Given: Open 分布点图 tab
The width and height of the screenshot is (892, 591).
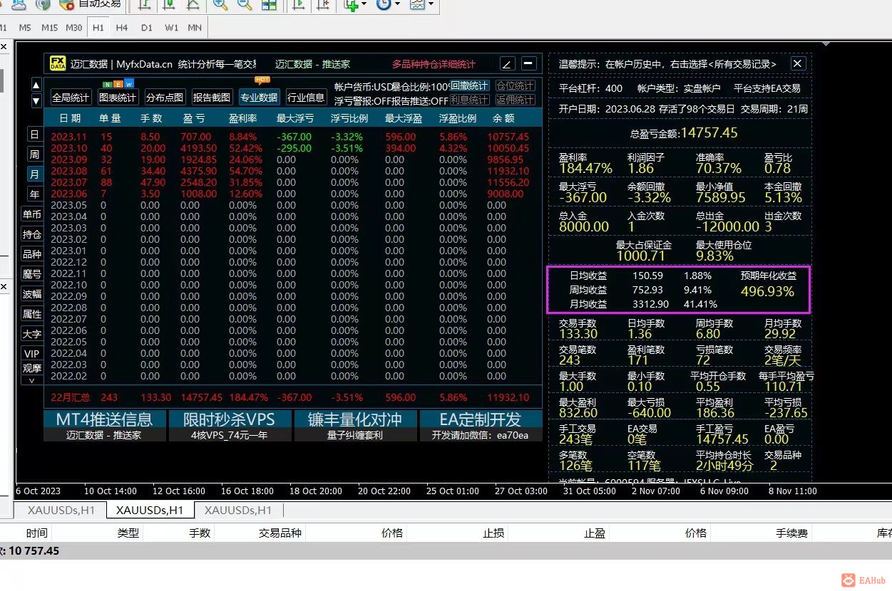Looking at the screenshot, I should tap(165, 98).
